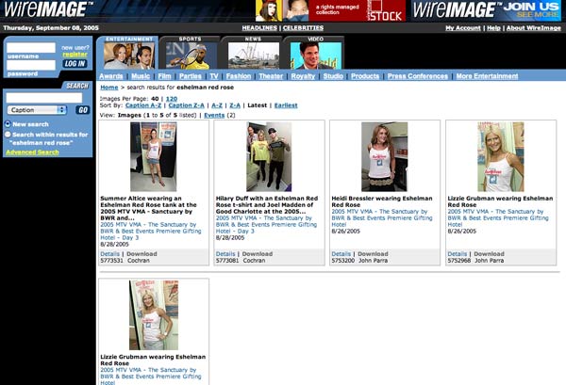
Task: Open the Press Conferences category
Action: [418, 76]
